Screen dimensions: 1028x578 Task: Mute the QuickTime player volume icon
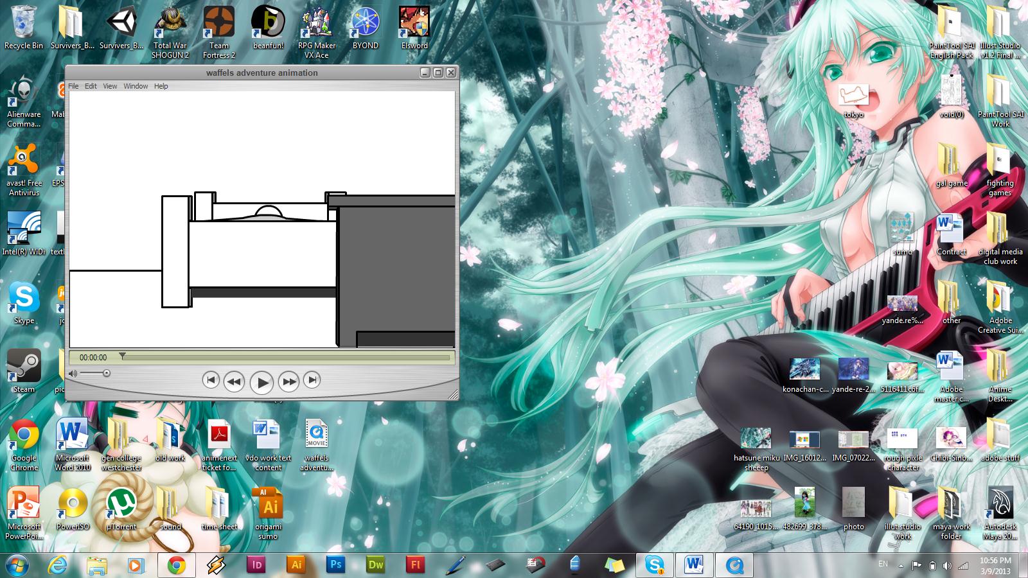pos(73,373)
